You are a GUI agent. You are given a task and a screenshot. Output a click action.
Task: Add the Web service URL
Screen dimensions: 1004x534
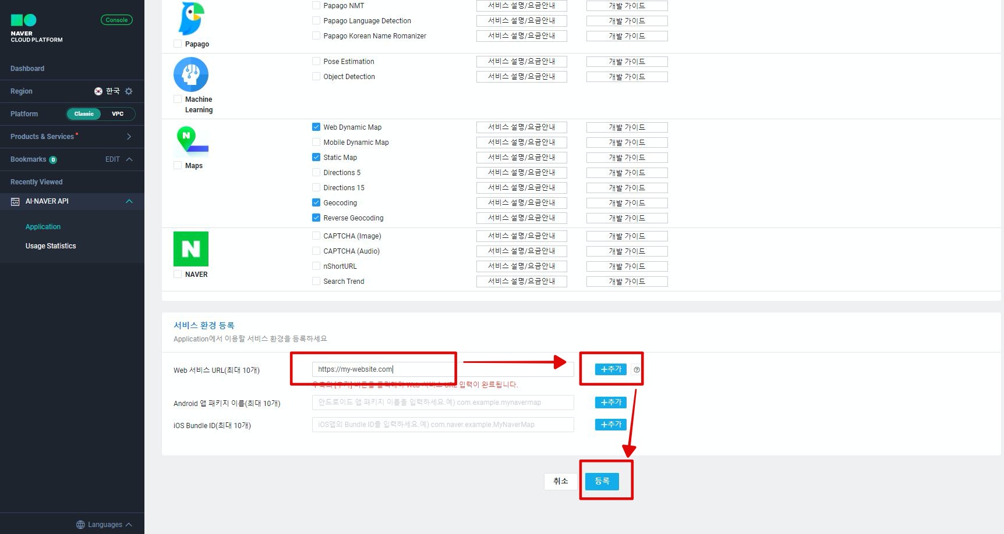610,369
